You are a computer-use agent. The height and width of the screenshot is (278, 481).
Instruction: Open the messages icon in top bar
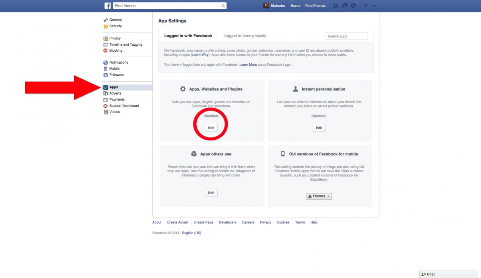pyautogui.click(x=344, y=6)
